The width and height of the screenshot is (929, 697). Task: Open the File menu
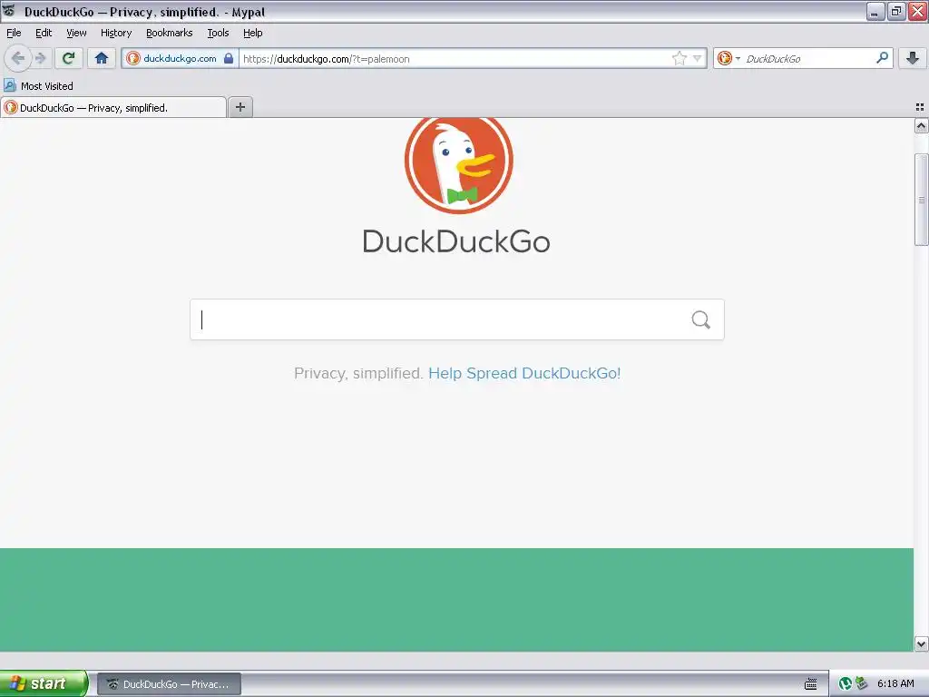[x=14, y=33]
